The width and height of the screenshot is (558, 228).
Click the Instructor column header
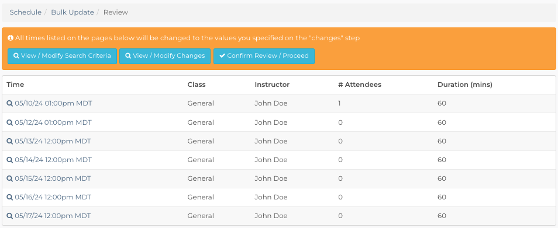click(x=272, y=85)
